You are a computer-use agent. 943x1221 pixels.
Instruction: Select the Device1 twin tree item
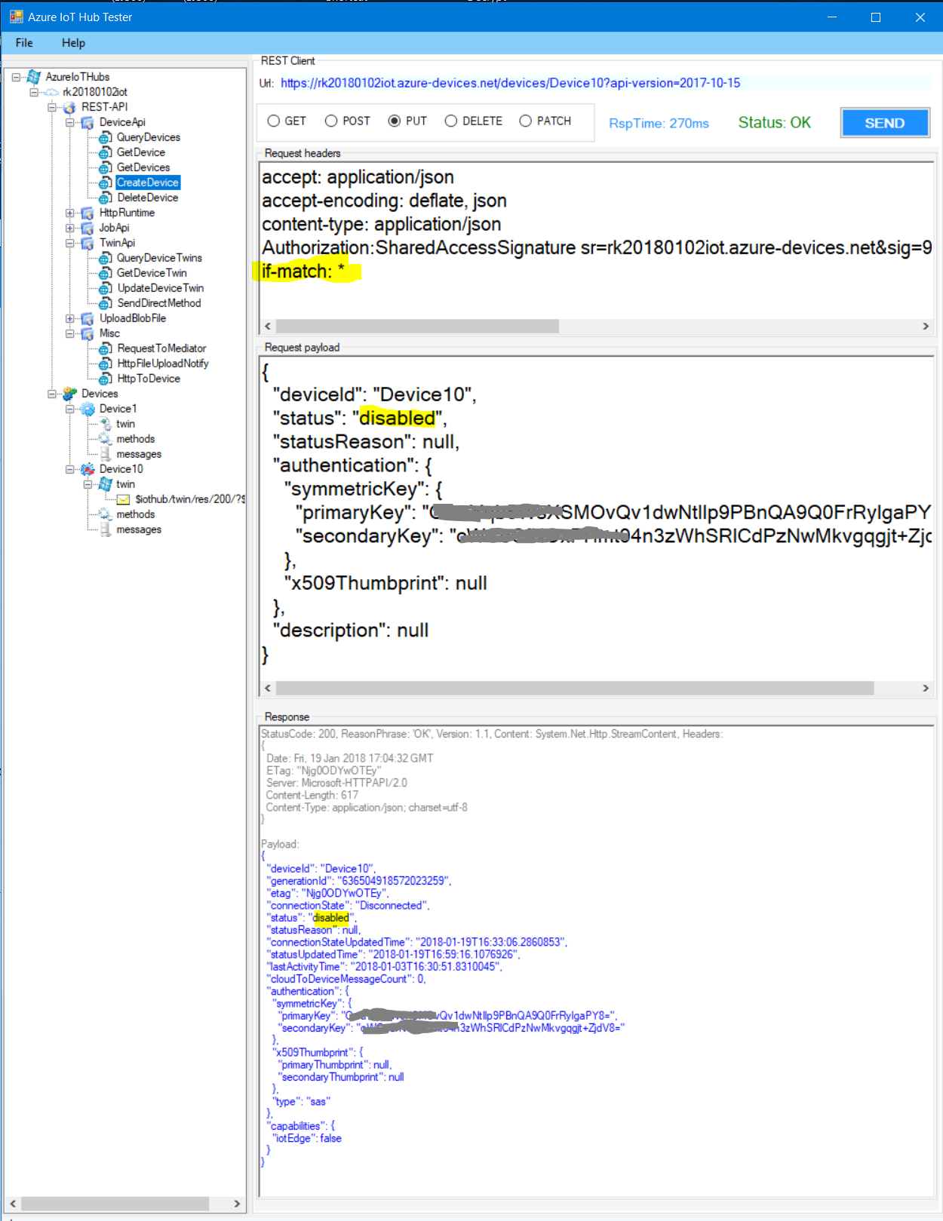pos(126,424)
